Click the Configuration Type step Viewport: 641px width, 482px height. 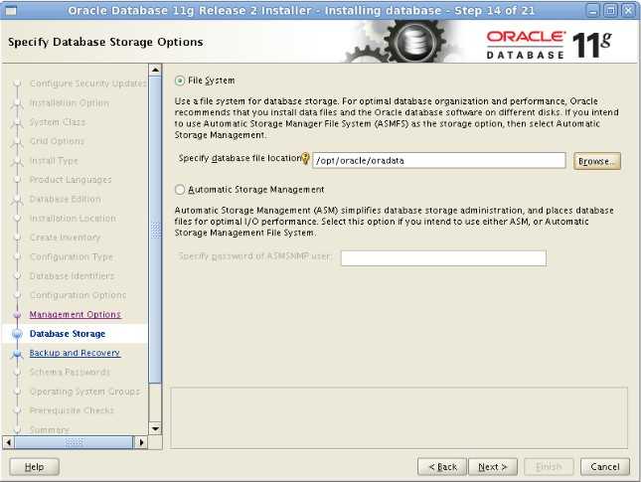coord(72,256)
